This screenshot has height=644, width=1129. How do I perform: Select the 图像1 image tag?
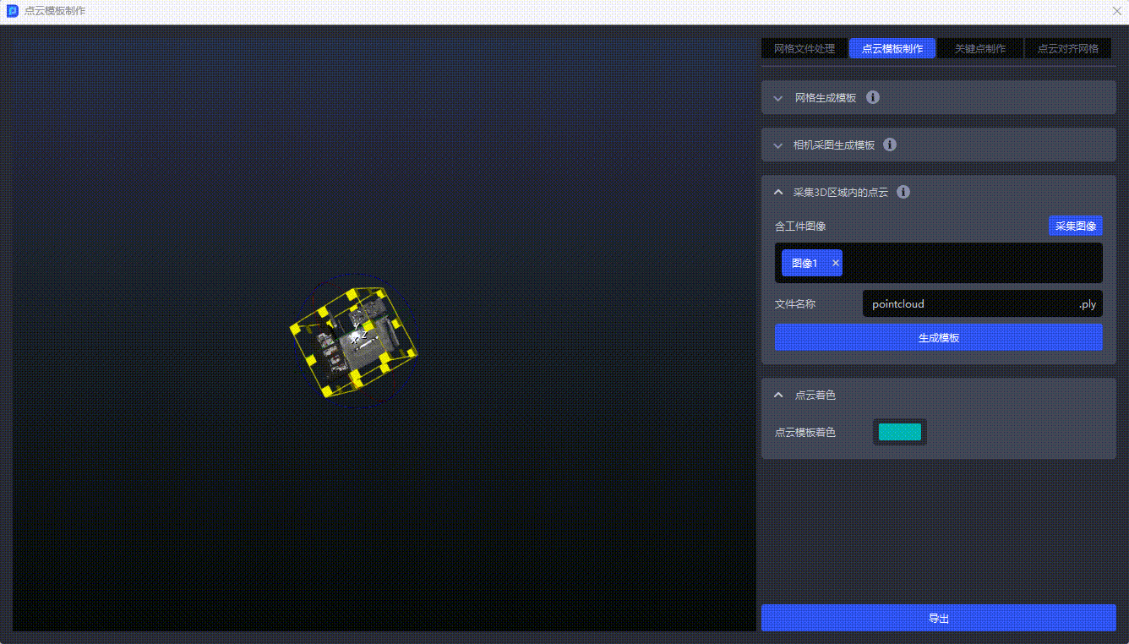click(804, 264)
